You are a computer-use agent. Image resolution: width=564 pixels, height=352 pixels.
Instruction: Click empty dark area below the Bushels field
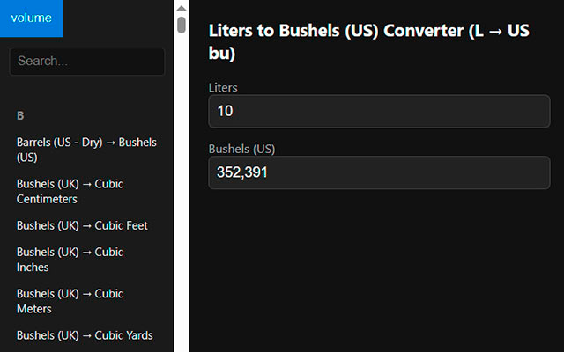click(379, 273)
